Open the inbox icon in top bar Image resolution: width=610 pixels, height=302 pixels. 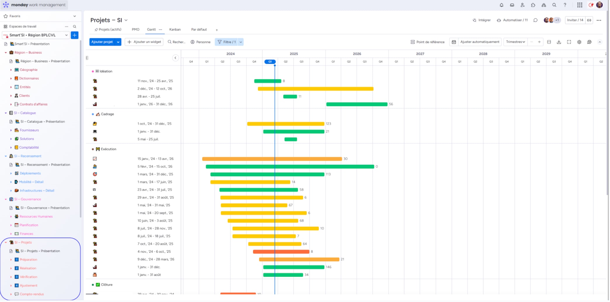(x=512, y=5)
